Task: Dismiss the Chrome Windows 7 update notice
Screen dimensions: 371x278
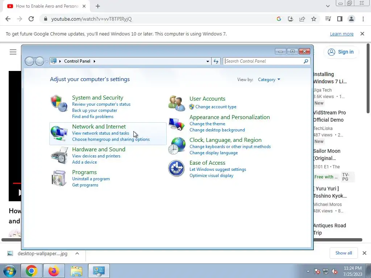Action: [x=362, y=34]
